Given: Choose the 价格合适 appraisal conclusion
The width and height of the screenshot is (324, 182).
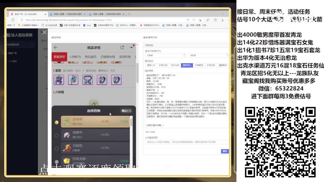Looking at the screenshot, I should tap(163, 65).
